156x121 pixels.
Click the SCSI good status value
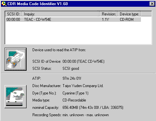click(x=71, y=69)
